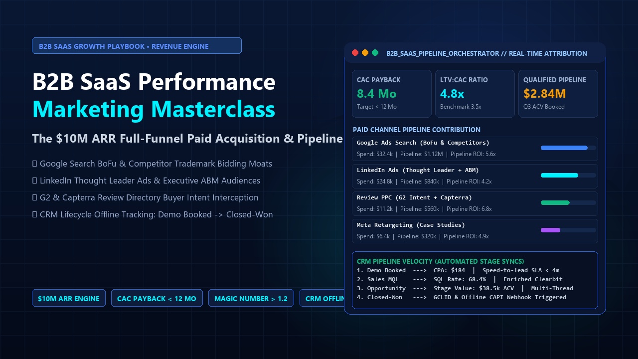Click the PAID CHANNEL PIPELINE CONTRIBUTION heading
The height and width of the screenshot is (359, 638).
pos(417,130)
